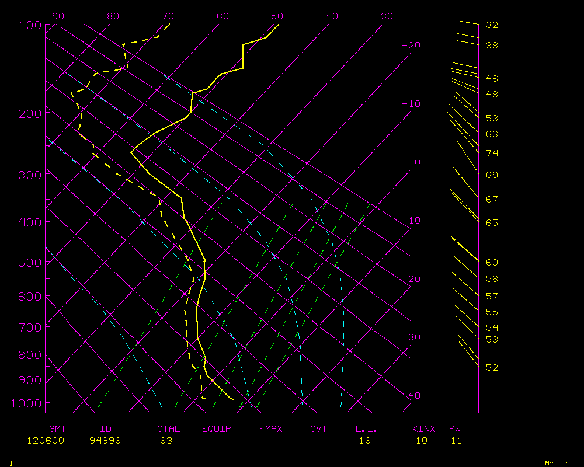Image resolution: width=584 pixels, height=467 pixels.
Task: Click the TOTAL index header
Action: pos(166,429)
